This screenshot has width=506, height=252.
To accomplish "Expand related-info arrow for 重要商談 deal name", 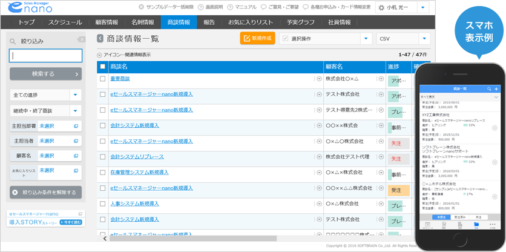I will point(319,79).
